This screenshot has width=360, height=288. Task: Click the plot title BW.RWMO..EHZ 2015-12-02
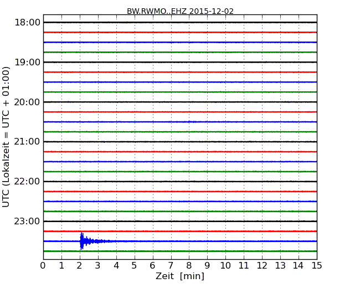(180, 11)
